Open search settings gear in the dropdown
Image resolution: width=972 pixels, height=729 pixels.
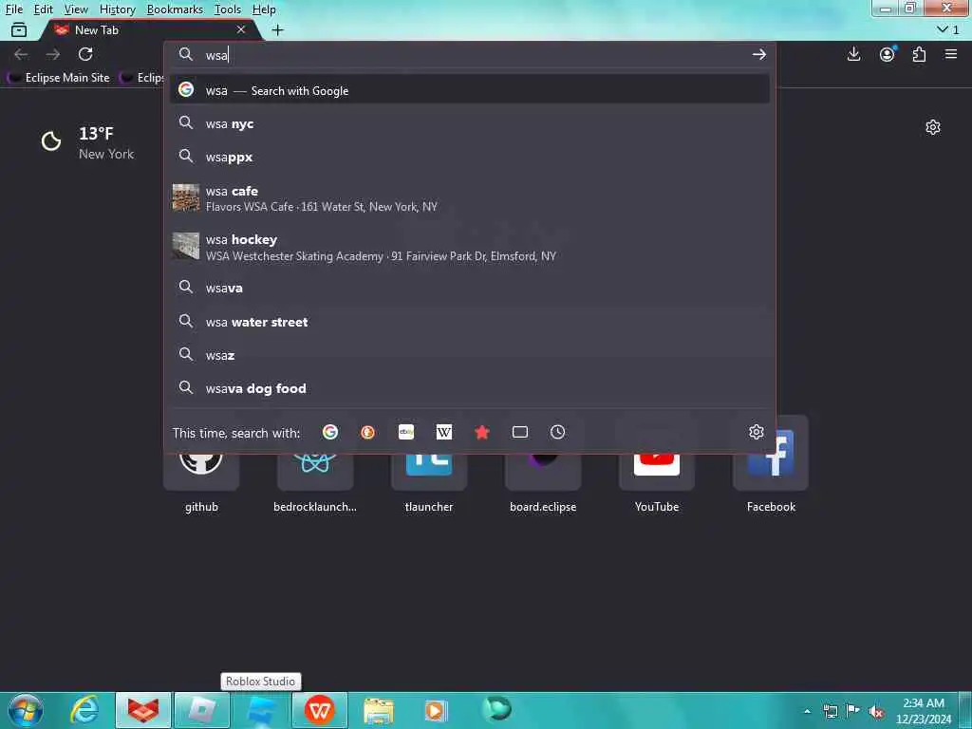[757, 432]
